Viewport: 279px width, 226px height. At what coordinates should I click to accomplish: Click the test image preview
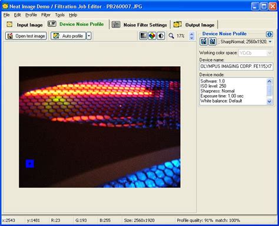pyautogui.click(x=99, y=127)
